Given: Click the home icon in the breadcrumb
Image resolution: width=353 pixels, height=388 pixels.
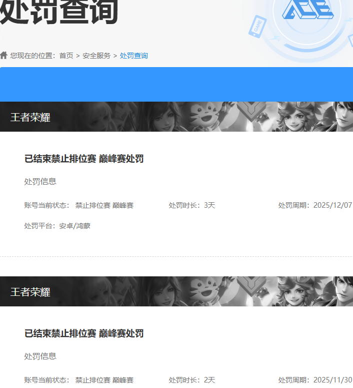Looking at the screenshot, I should coord(3,55).
